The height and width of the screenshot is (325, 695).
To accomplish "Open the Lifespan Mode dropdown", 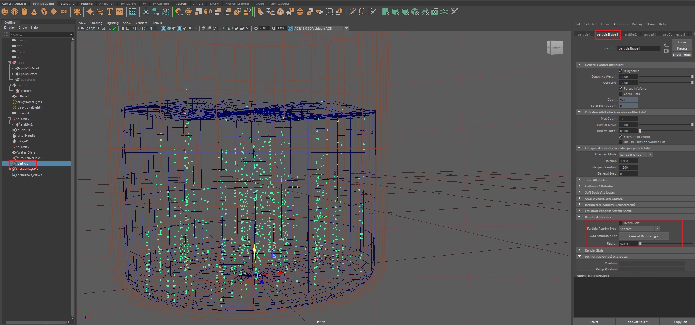I will pos(636,155).
